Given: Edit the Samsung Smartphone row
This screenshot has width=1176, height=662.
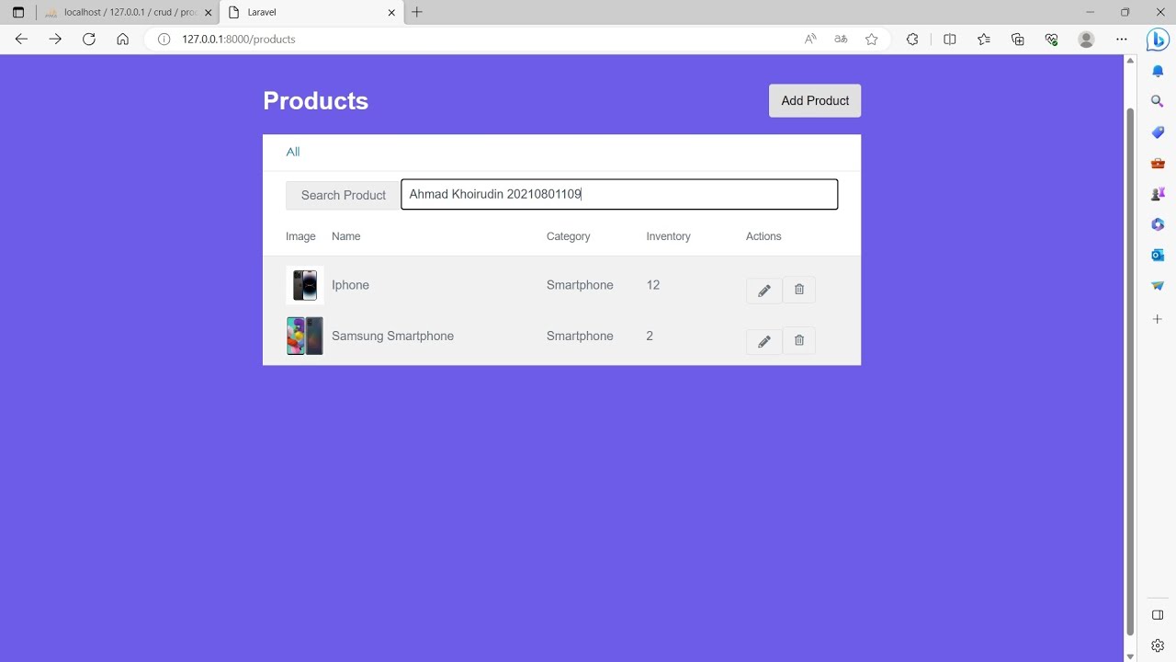Looking at the screenshot, I should point(763,341).
